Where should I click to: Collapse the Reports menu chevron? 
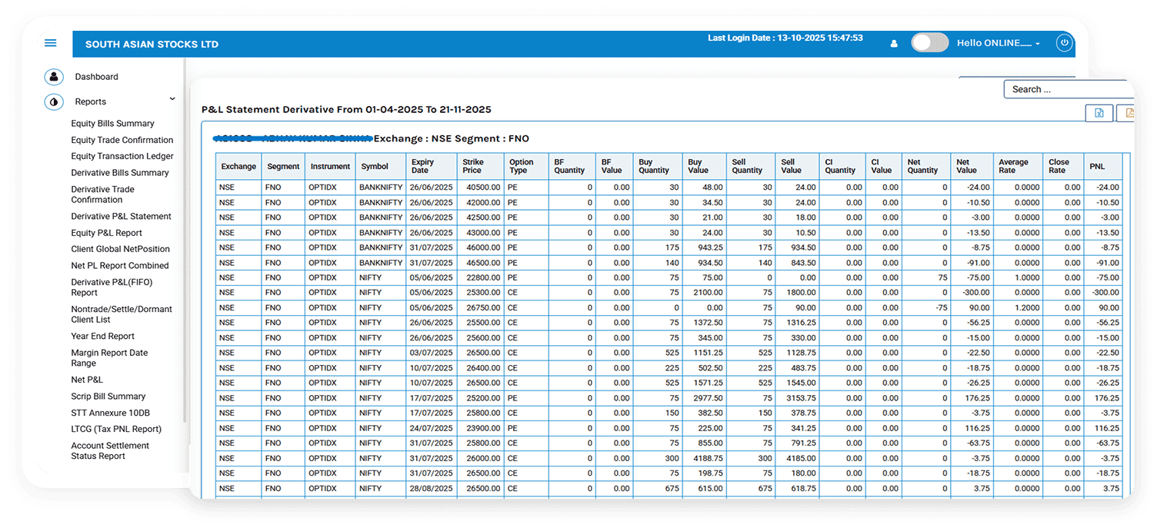point(172,99)
